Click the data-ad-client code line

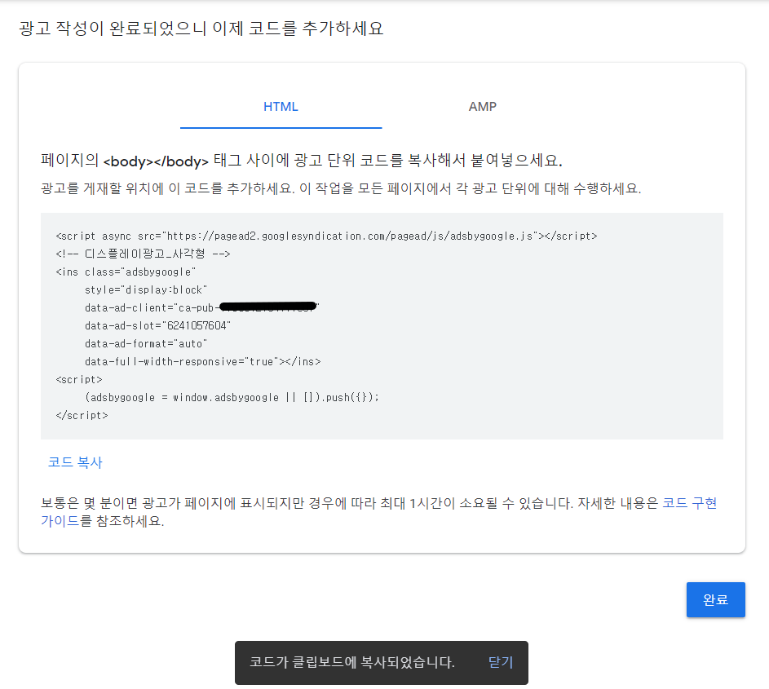tap(201, 307)
